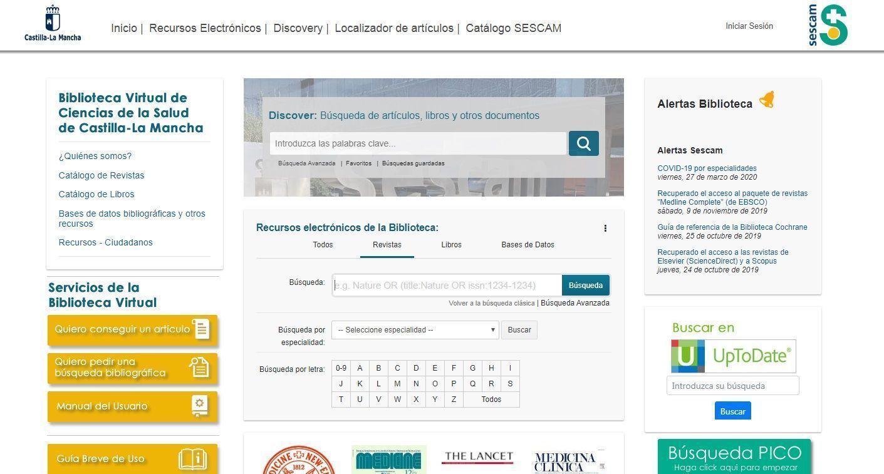The width and height of the screenshot is (884, 474).
Task: Select letter T in the letter grid
Action: coord(341,399)
